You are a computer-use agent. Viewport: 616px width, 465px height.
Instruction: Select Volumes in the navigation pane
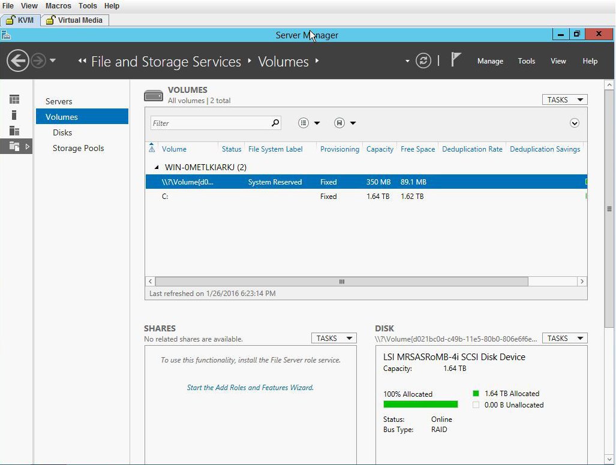82,116
